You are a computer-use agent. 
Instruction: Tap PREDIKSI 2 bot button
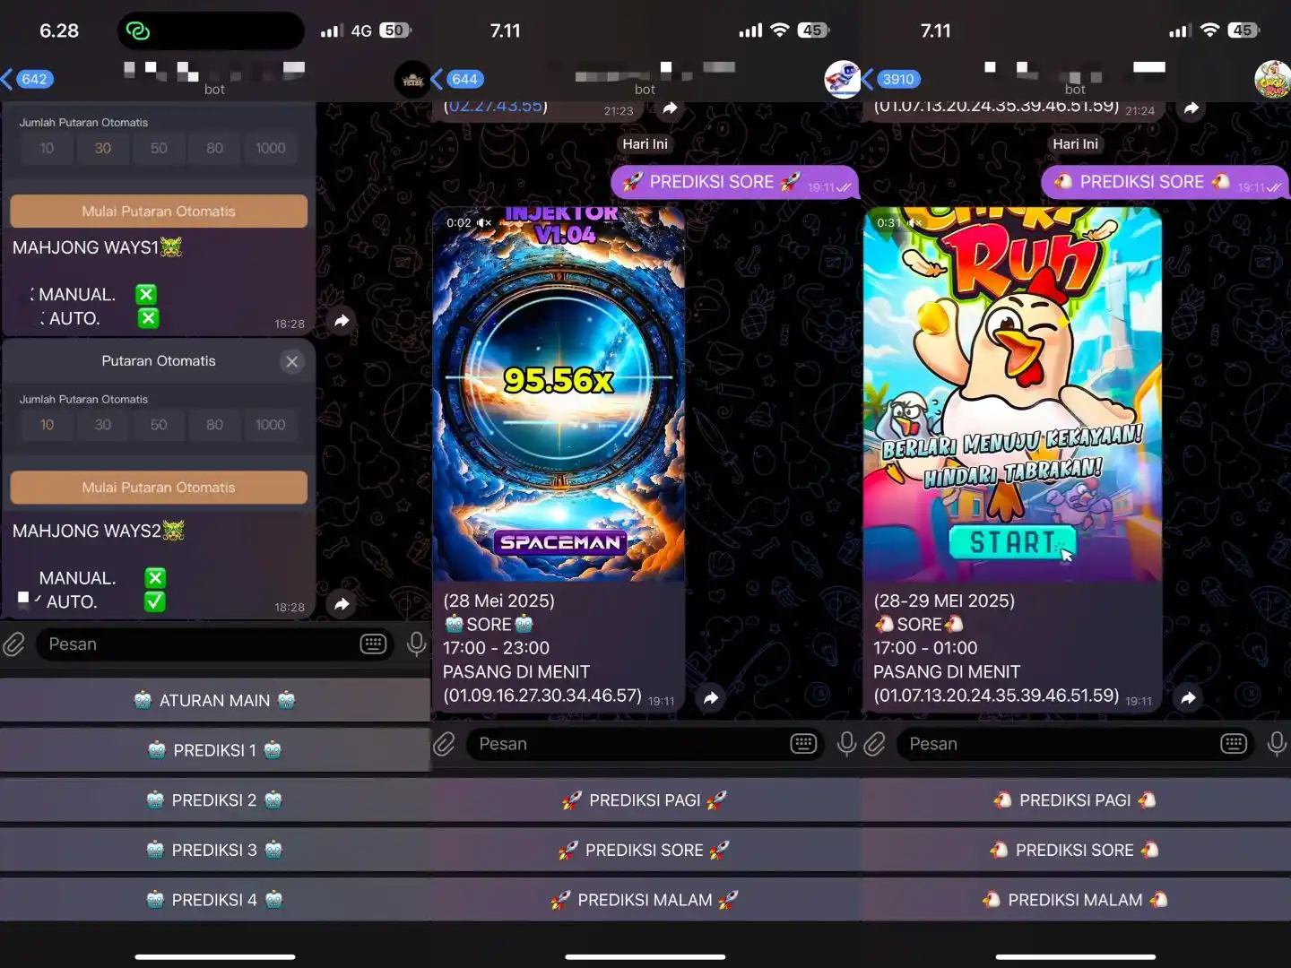[215, 800]
